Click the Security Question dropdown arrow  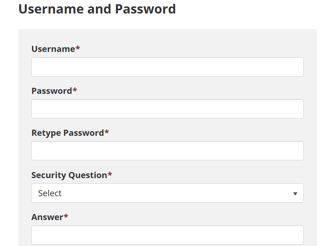tap(295, 194)
